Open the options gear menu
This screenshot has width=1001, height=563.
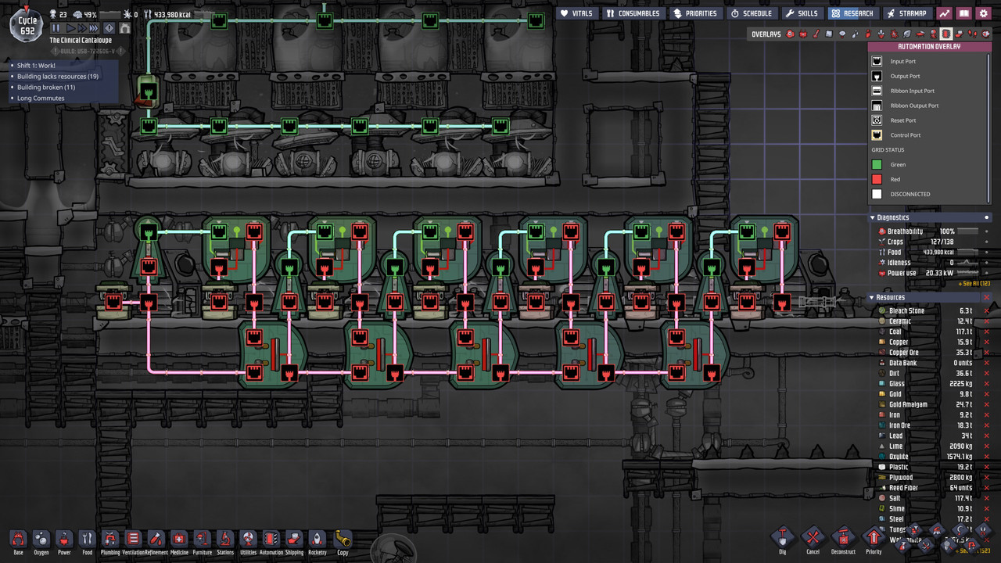984,13
